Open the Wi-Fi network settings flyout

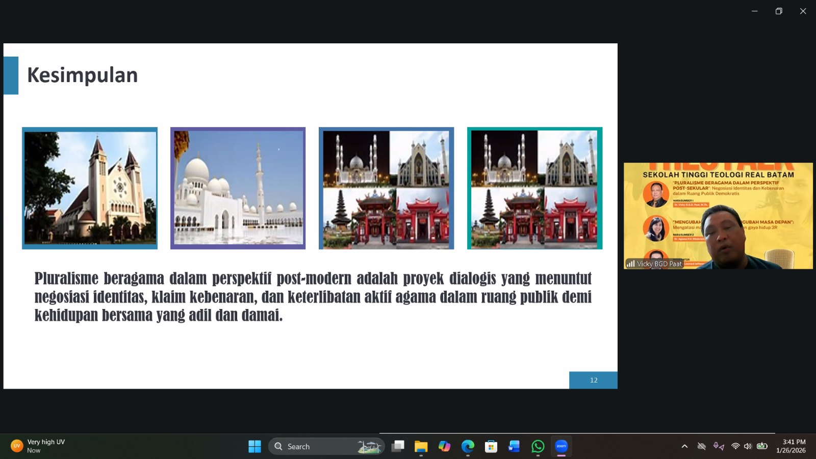[735, 446]
